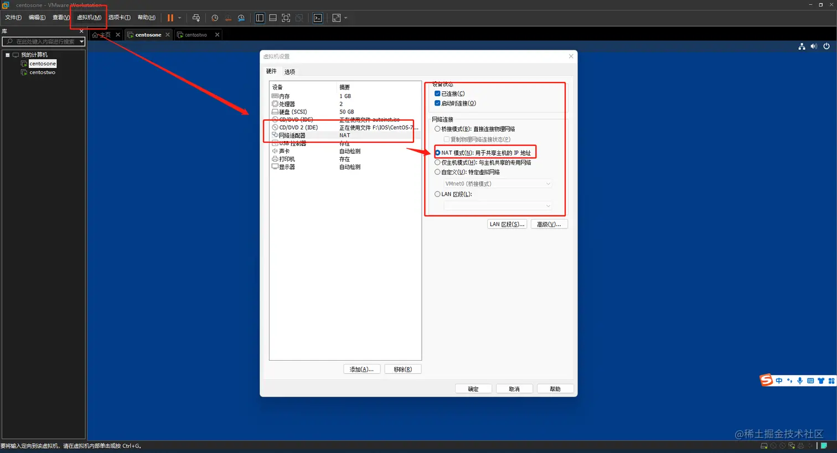This screenshot has width=837, height=453.
Task: Open the 虚拟机(M) menu
Action: click(x=89, y=18)
